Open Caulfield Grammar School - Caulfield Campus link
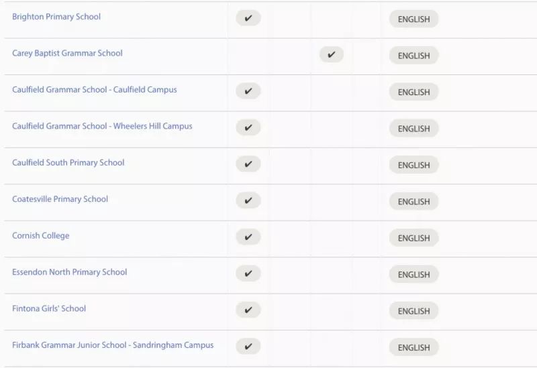Screen dimensions: 537x368 pyautogui.click(x=95, y=90)
